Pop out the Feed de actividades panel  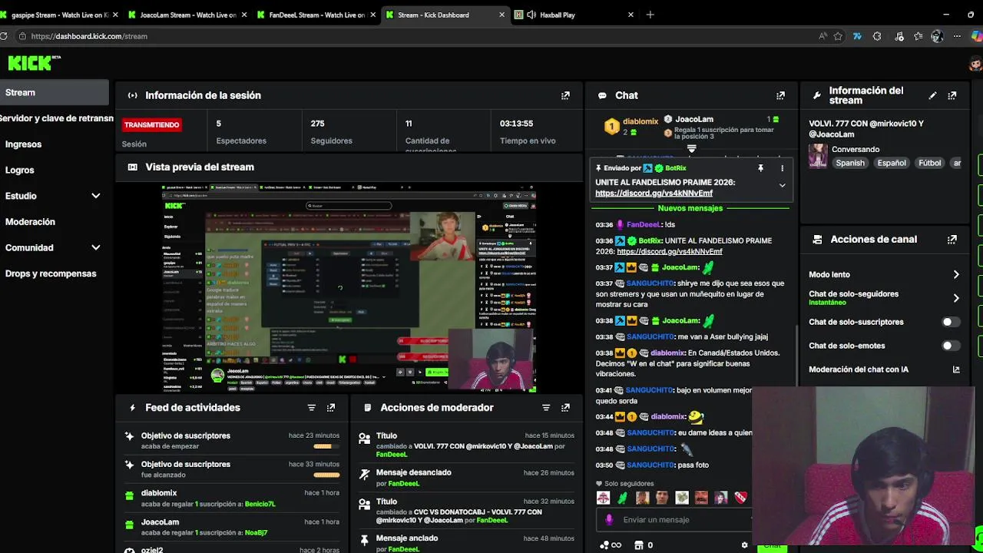(331, 408)
